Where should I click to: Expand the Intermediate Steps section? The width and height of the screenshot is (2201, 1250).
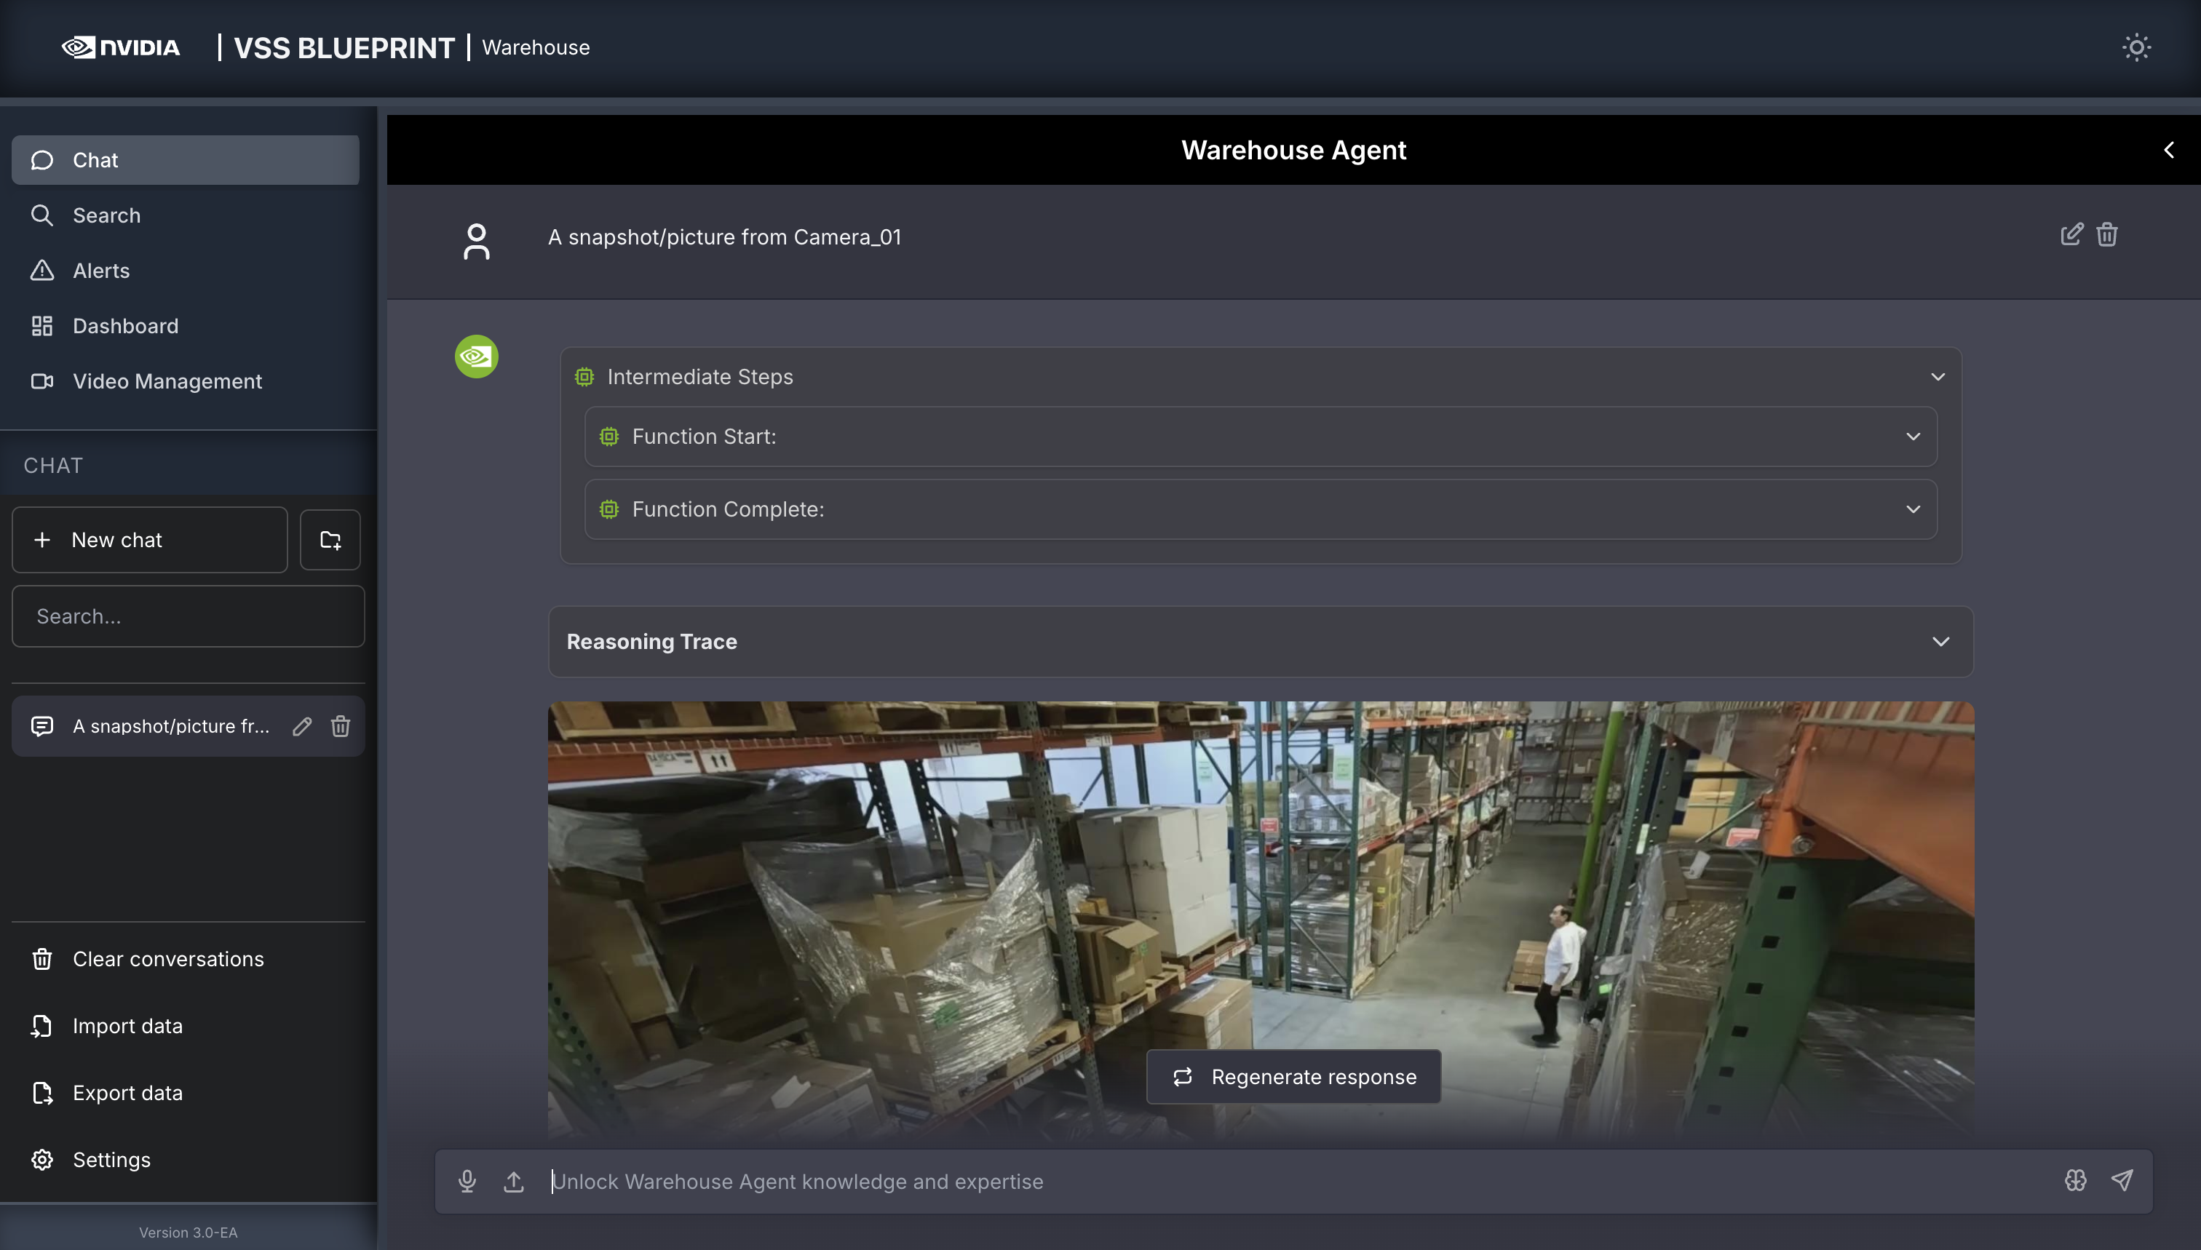pos(1938,377)
